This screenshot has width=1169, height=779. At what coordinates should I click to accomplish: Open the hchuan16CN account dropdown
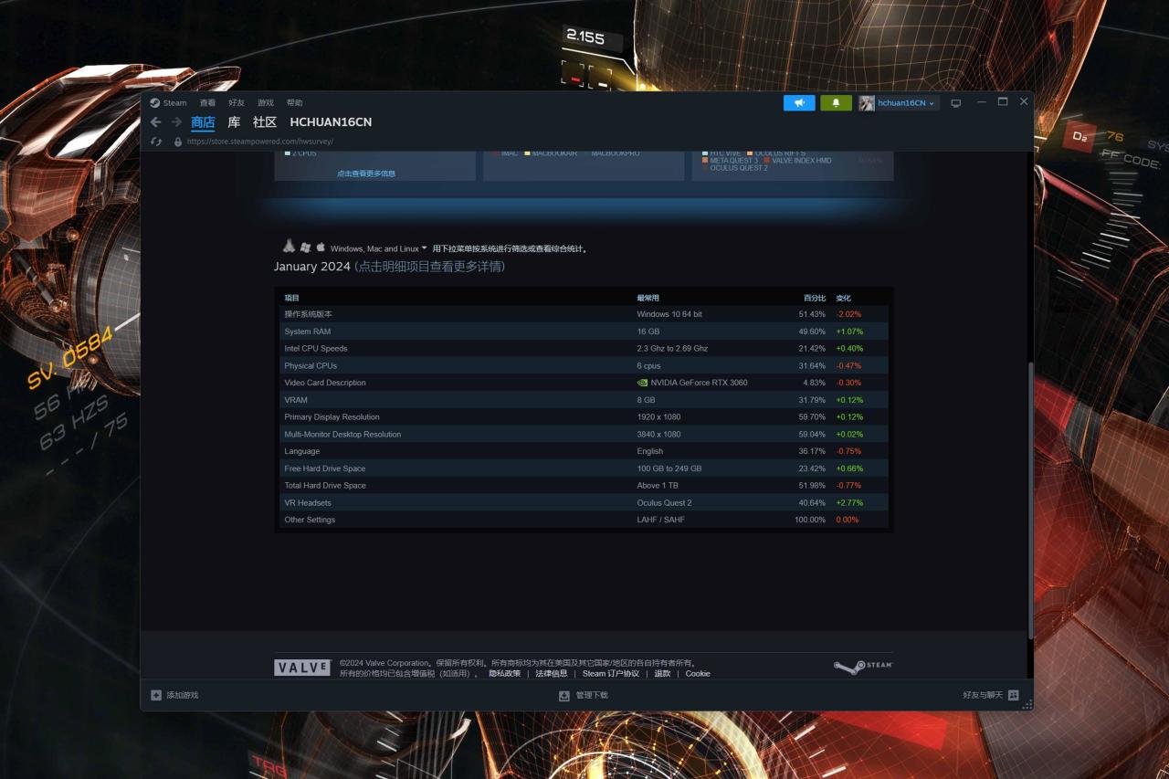coord(906,103)
